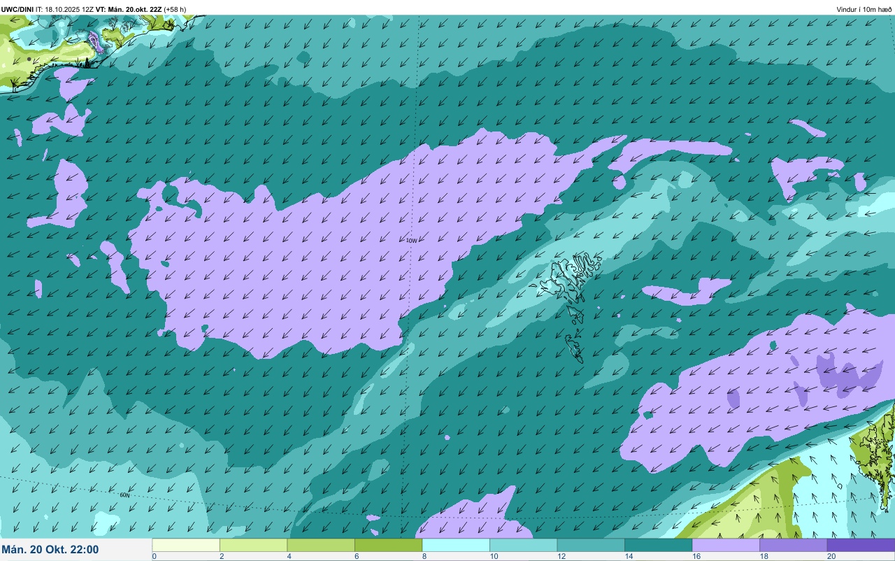Click the '(+58 h)' forecast offset text
The image size is (895, 561).
click(175, 9)
